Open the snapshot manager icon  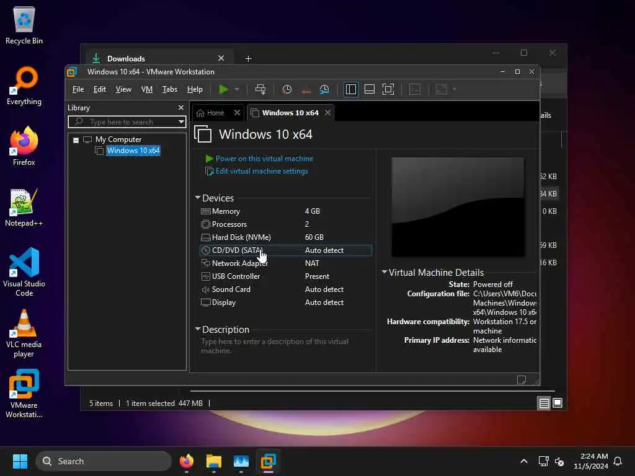(x=324, y=89)
